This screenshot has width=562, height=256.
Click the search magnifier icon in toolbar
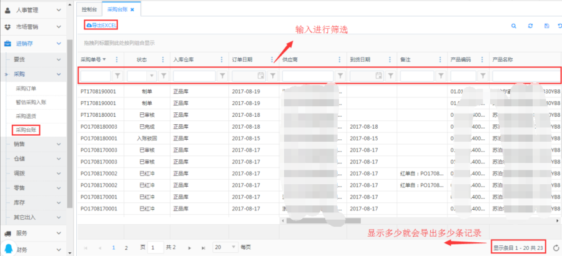[x=514, y=26]
